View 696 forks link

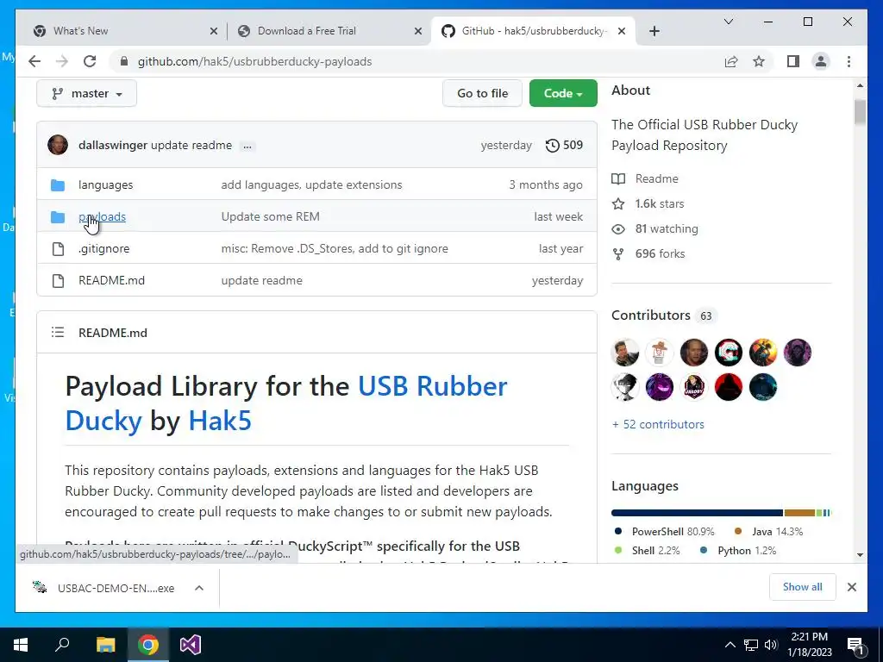pyautogui.click(x=648, y=254)
